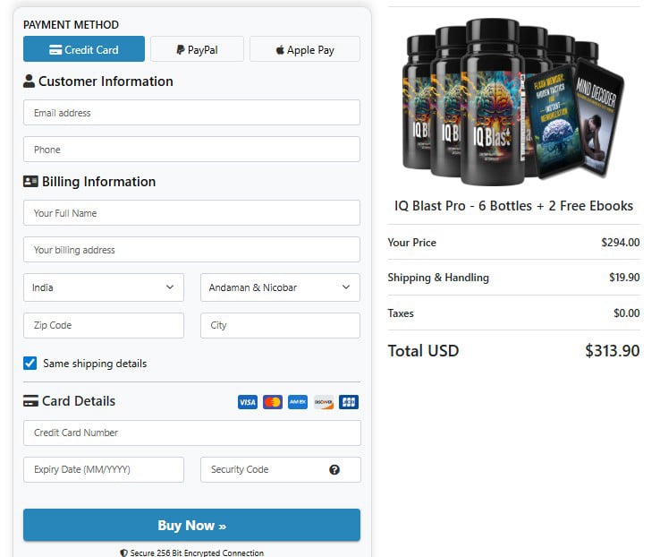Click the Customer Information person icon
This screenshot has height=557, width=660.
pyautogui.click(x=30, y=81)
